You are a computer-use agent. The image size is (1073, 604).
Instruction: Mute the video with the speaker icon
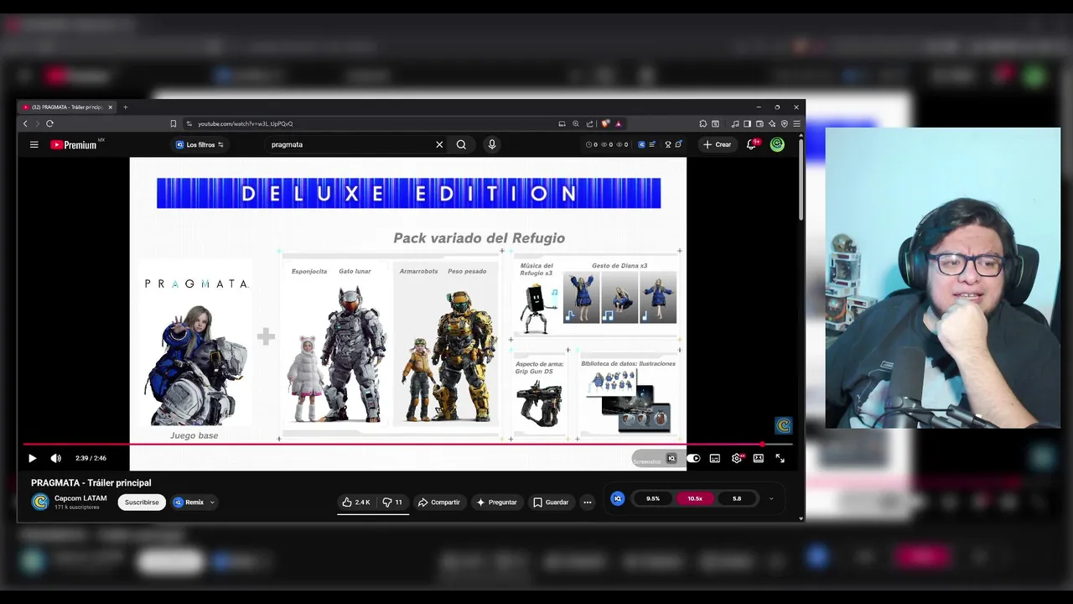click(55, 458)
